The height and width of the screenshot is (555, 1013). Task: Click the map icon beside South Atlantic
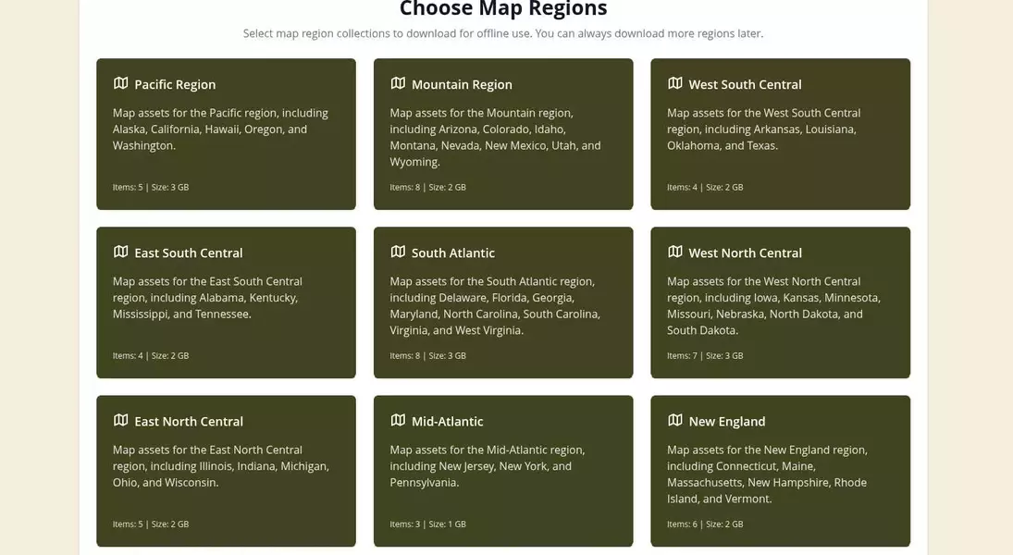pyautogui.click(x=398, y=252)
